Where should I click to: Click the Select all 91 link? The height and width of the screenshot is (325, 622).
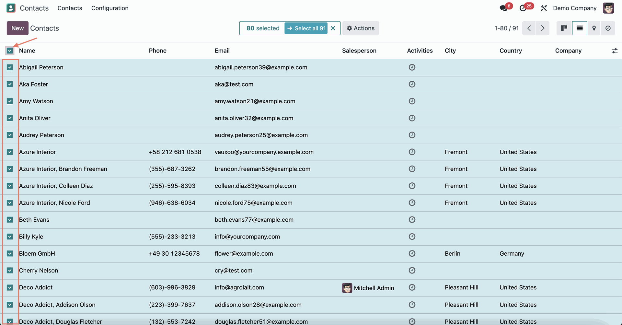tap(306, 28)
